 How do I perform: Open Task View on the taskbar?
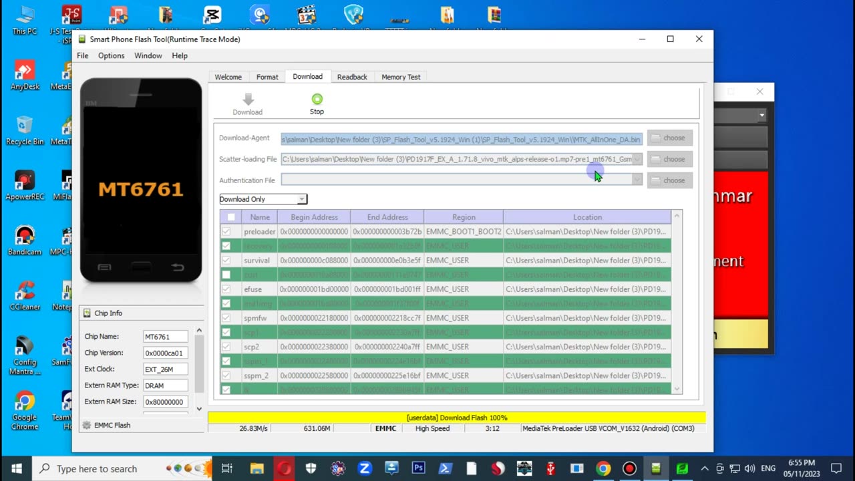tap(227, 468)
